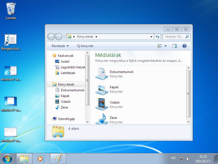Open the Böngészővá... desktop shortcut

tap(11, 42)
